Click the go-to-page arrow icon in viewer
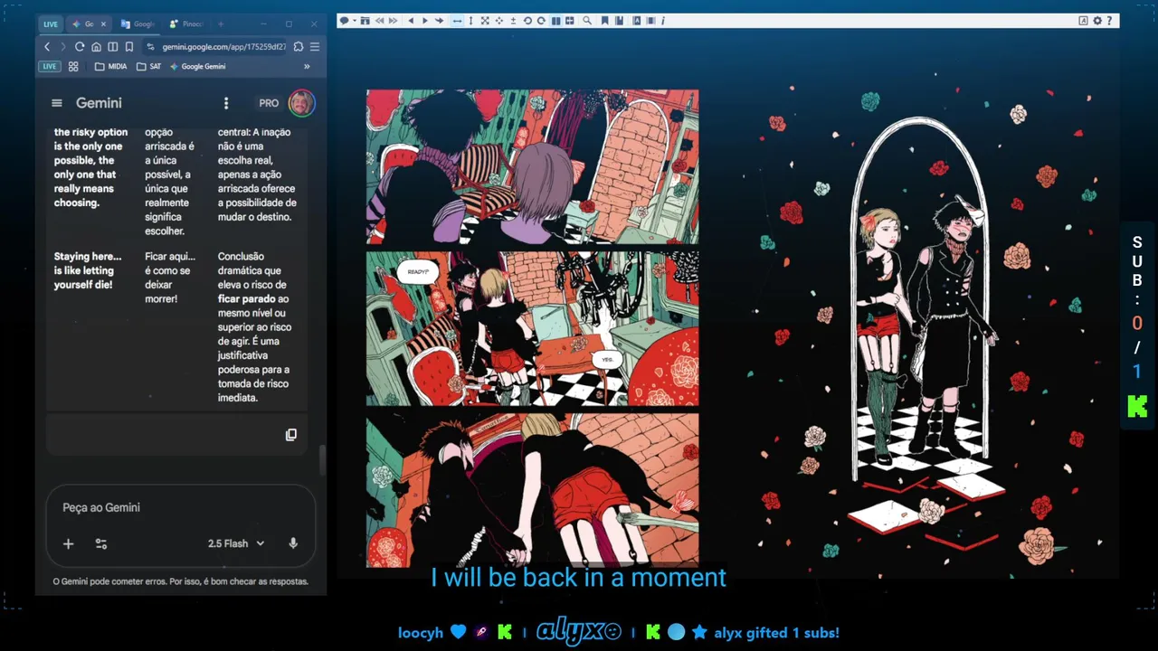Screen dimensions: 1158x651 (x=439, y=21)
